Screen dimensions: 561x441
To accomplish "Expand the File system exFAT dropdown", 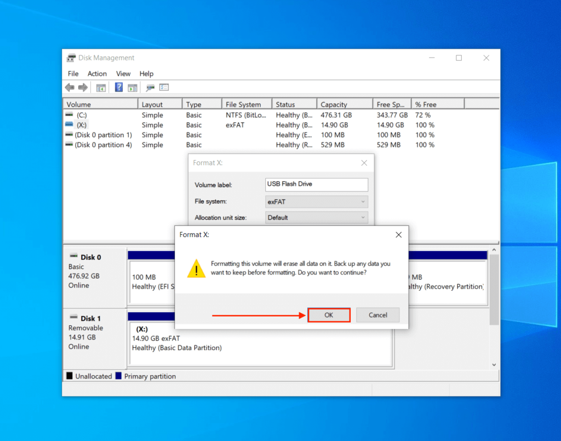I will click(x=317, y=202).
